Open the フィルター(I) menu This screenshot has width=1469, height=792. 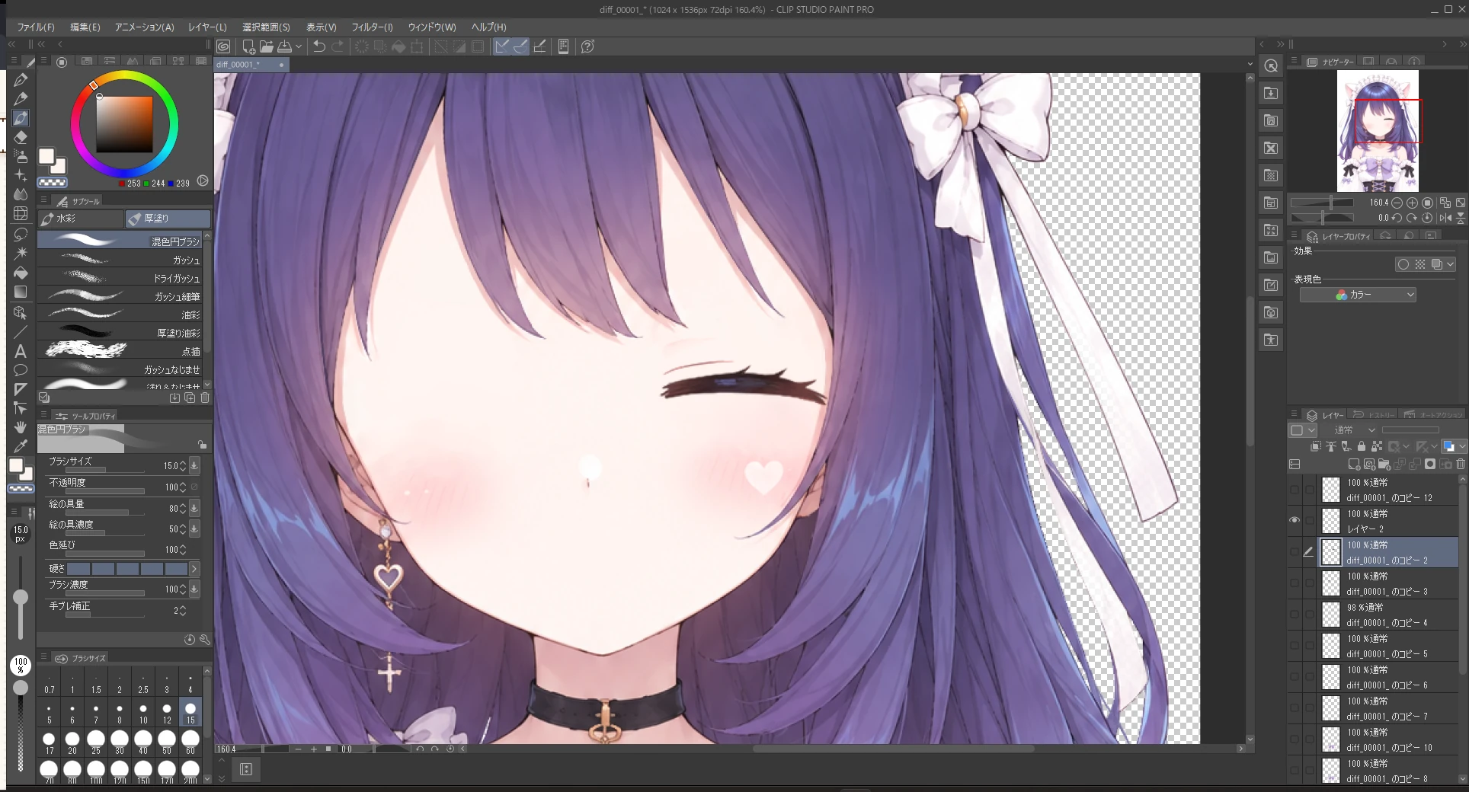(x=372, y=27)
